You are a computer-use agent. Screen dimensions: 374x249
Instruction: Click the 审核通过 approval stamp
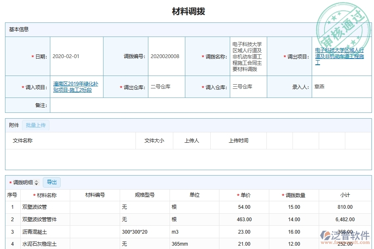point(343,21)
